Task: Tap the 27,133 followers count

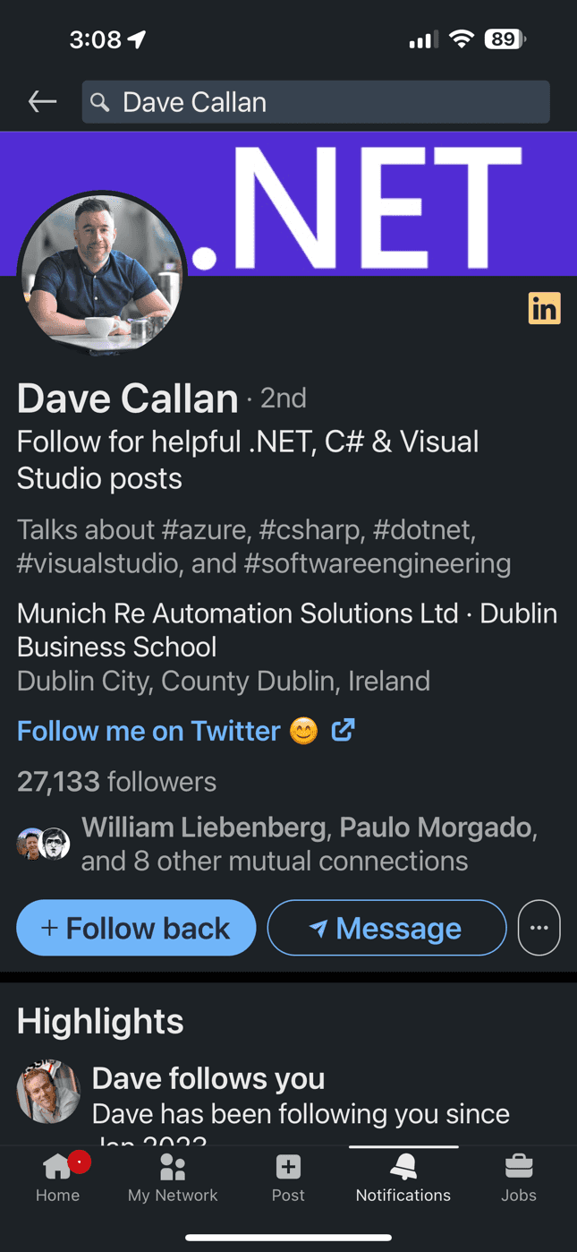Action: click(x=116, y=782)
